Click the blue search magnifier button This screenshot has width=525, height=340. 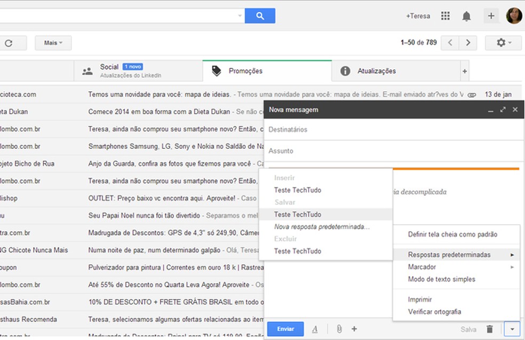click(260, 16)
